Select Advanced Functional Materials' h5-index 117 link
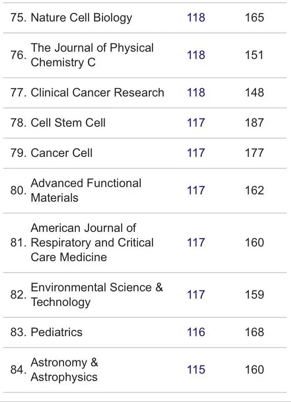The width and height of the screenshot is (291, 402). pyautogui.click(x=196, y=190)
